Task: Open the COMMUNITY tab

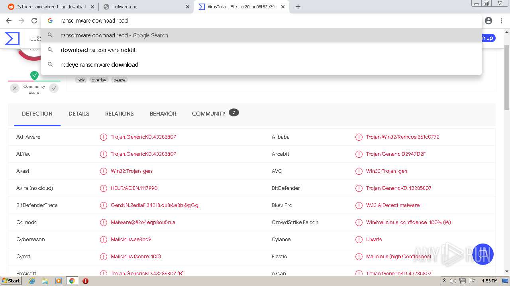Action: coord(215,114)
